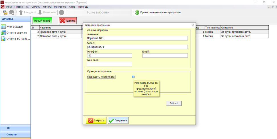The height and width of the screenshot is (139, 277).
Task: Click the ID column header
Action: [35, 28]
